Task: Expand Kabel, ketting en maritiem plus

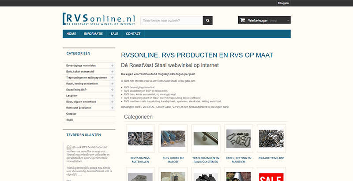Action: tap(112, 84)
